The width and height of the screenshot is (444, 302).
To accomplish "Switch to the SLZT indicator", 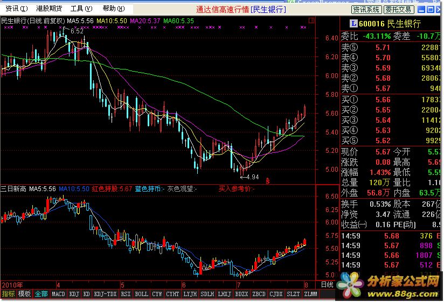I will click(x=293, y=294).
